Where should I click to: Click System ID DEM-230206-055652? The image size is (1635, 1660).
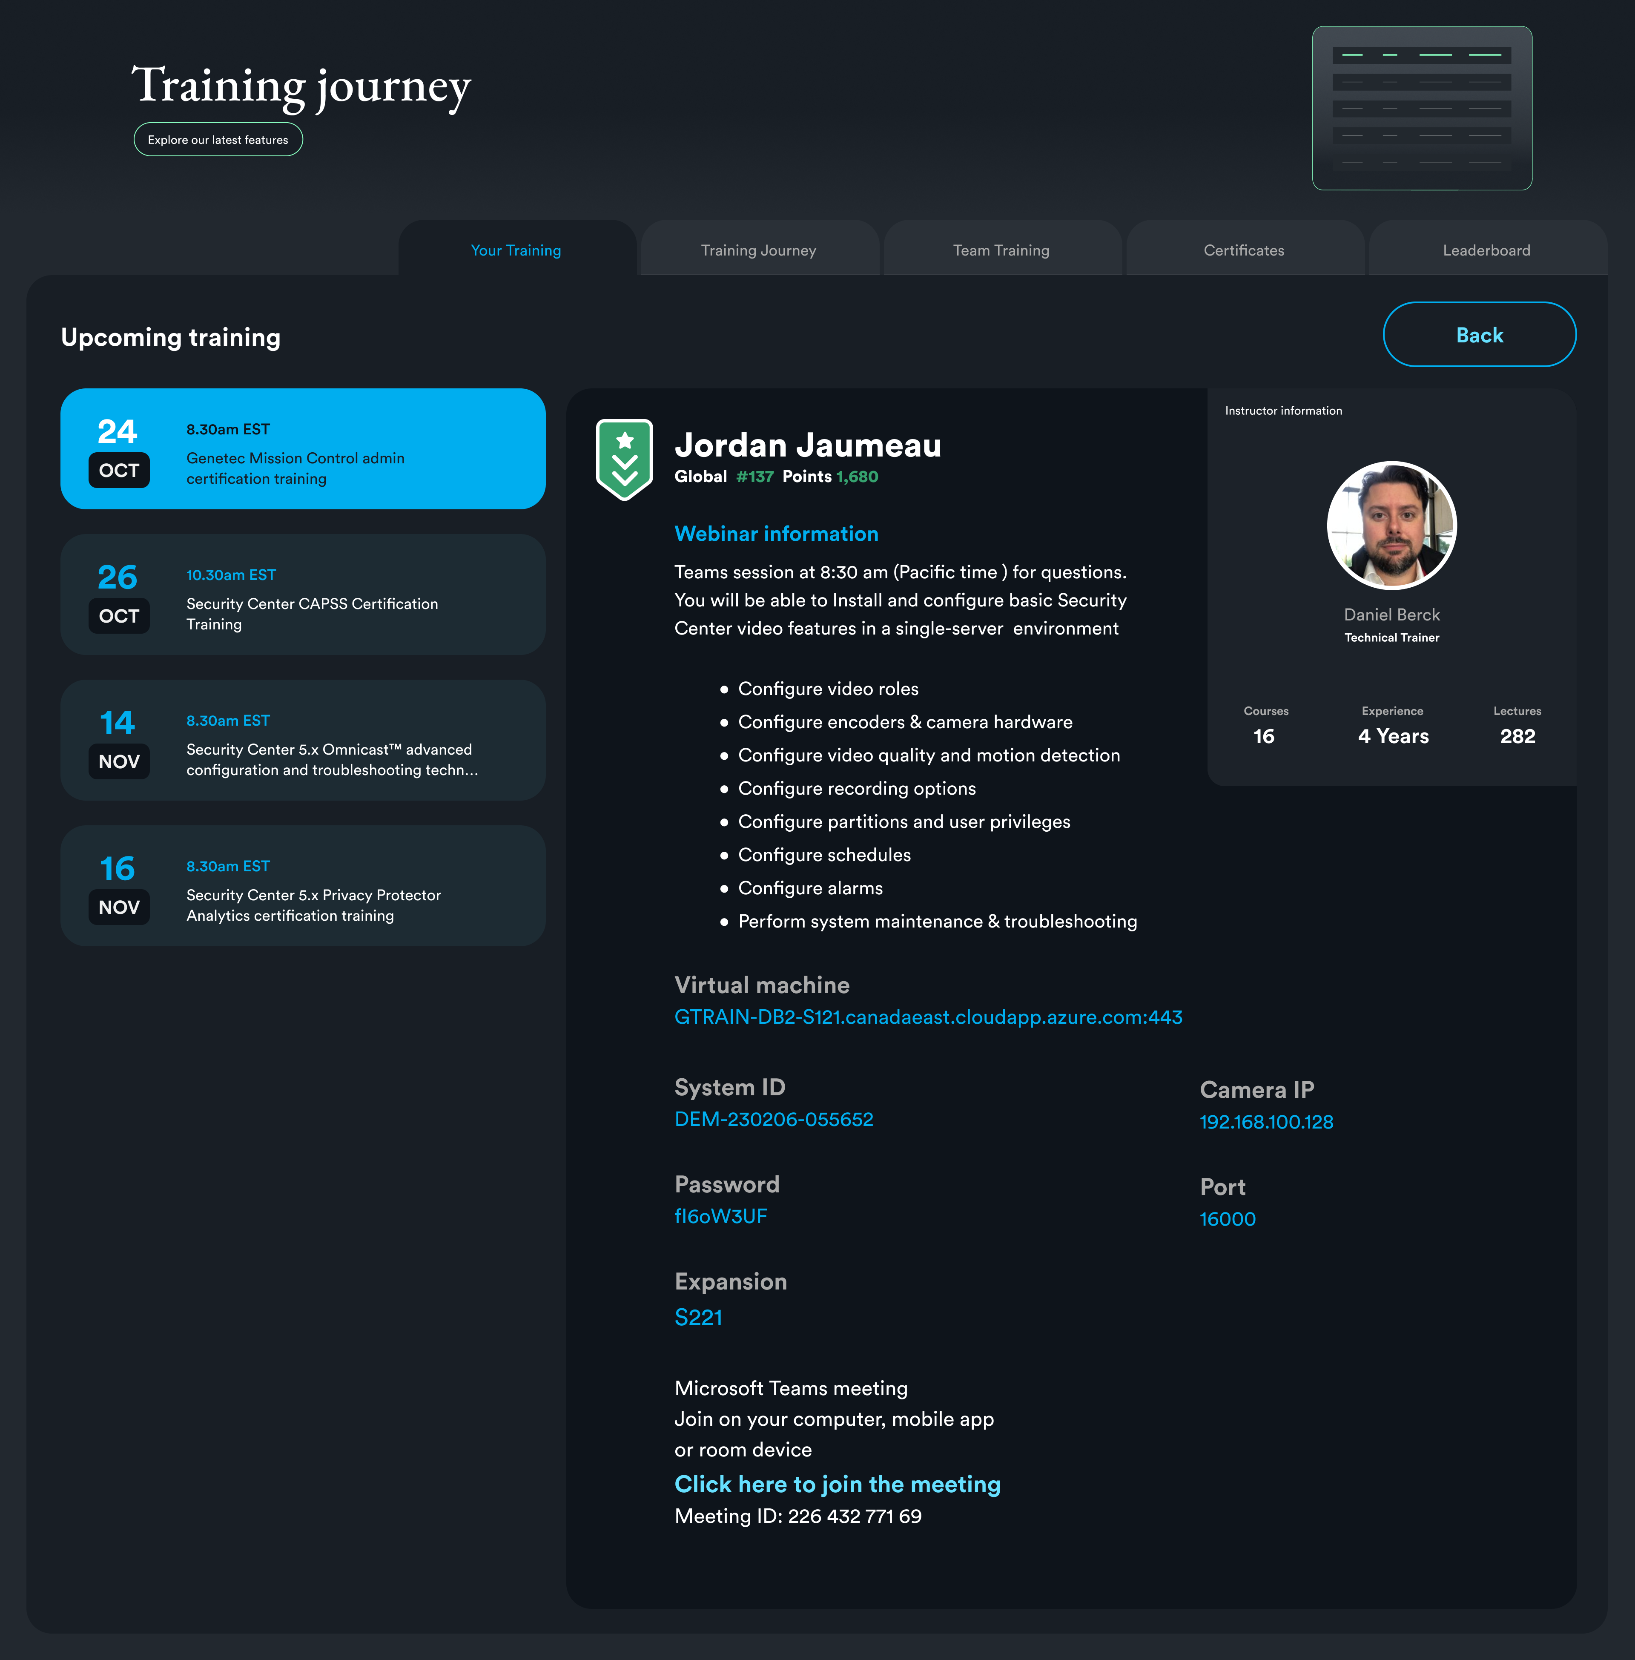tap(774, 1120)
